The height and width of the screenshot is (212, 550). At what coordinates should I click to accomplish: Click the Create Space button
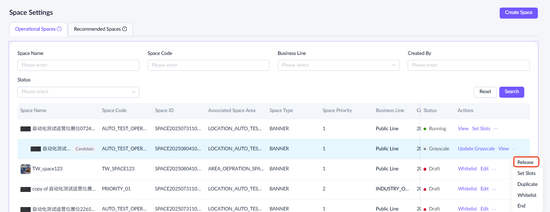518,12
